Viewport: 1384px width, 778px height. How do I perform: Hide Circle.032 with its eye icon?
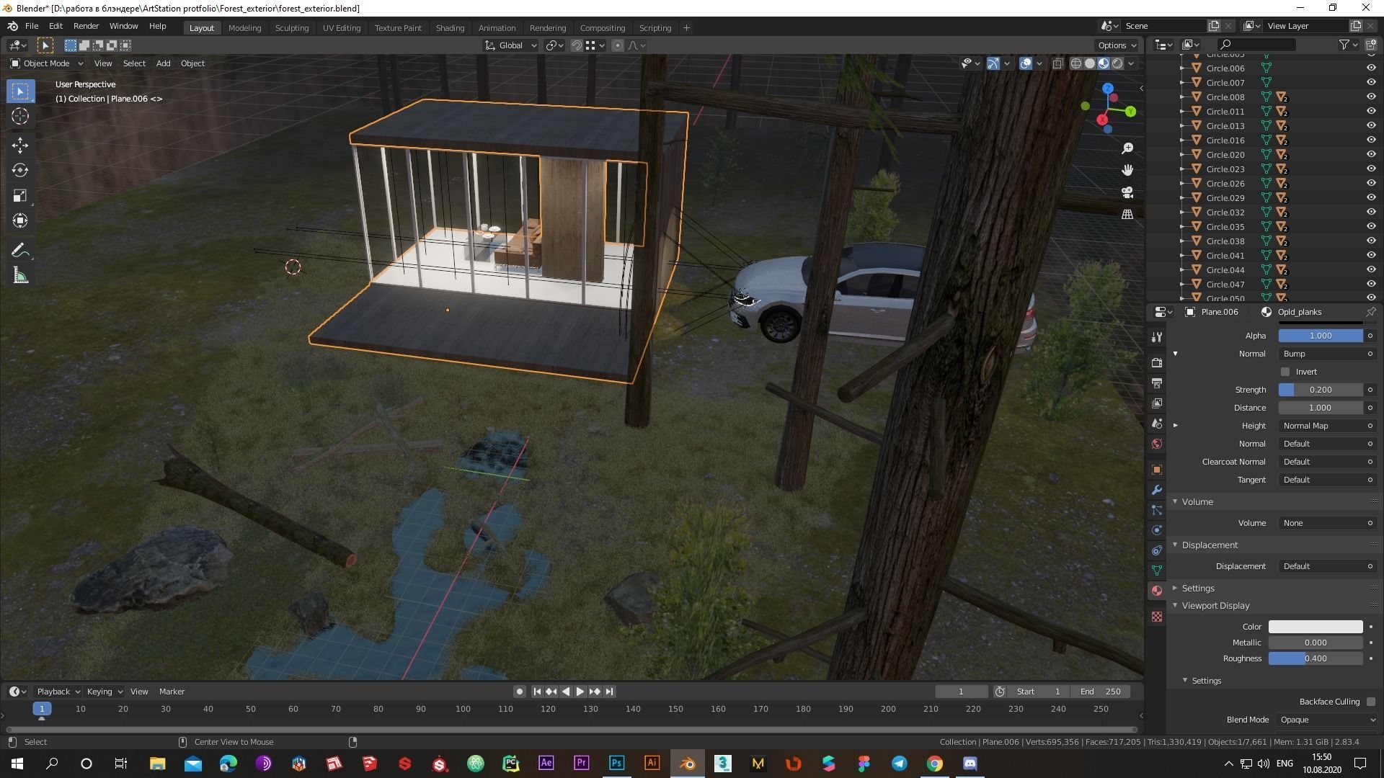(1371, 212)
